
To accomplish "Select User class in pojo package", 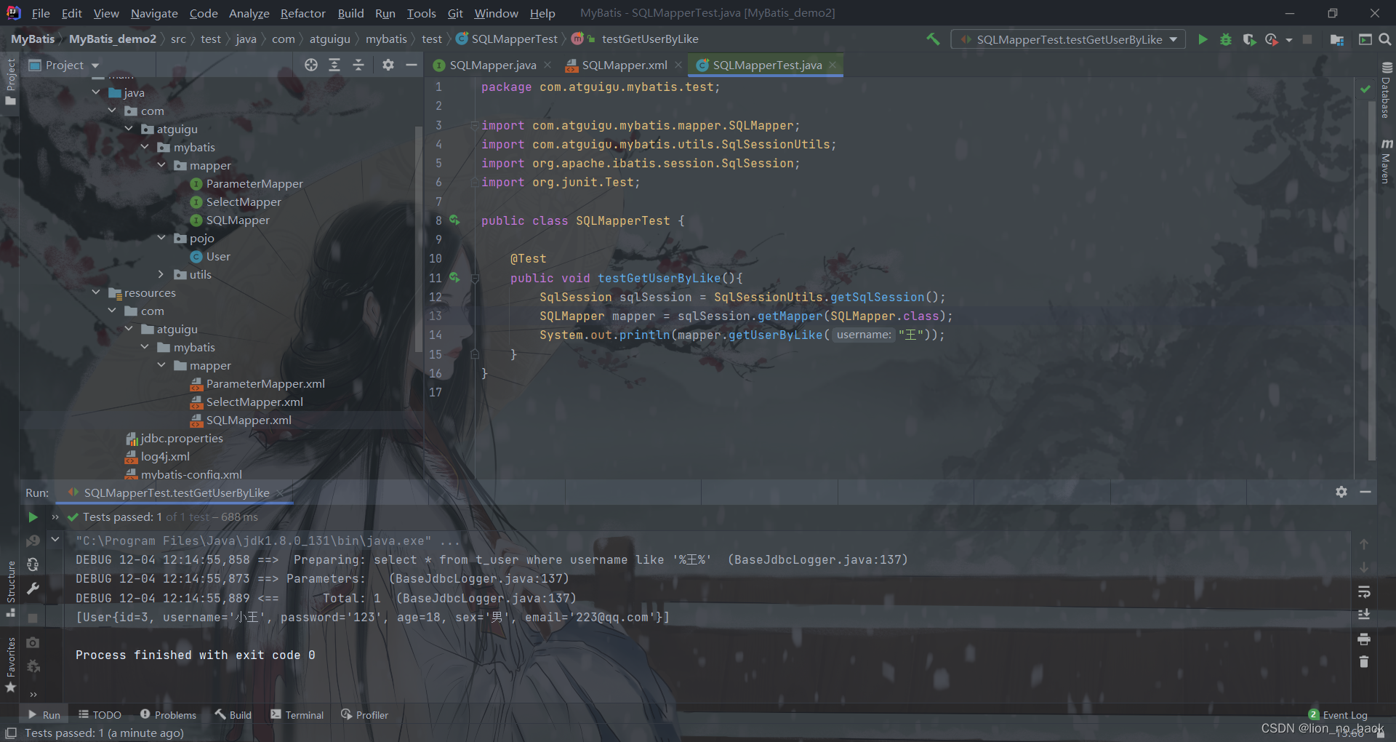I will (217, 256).
